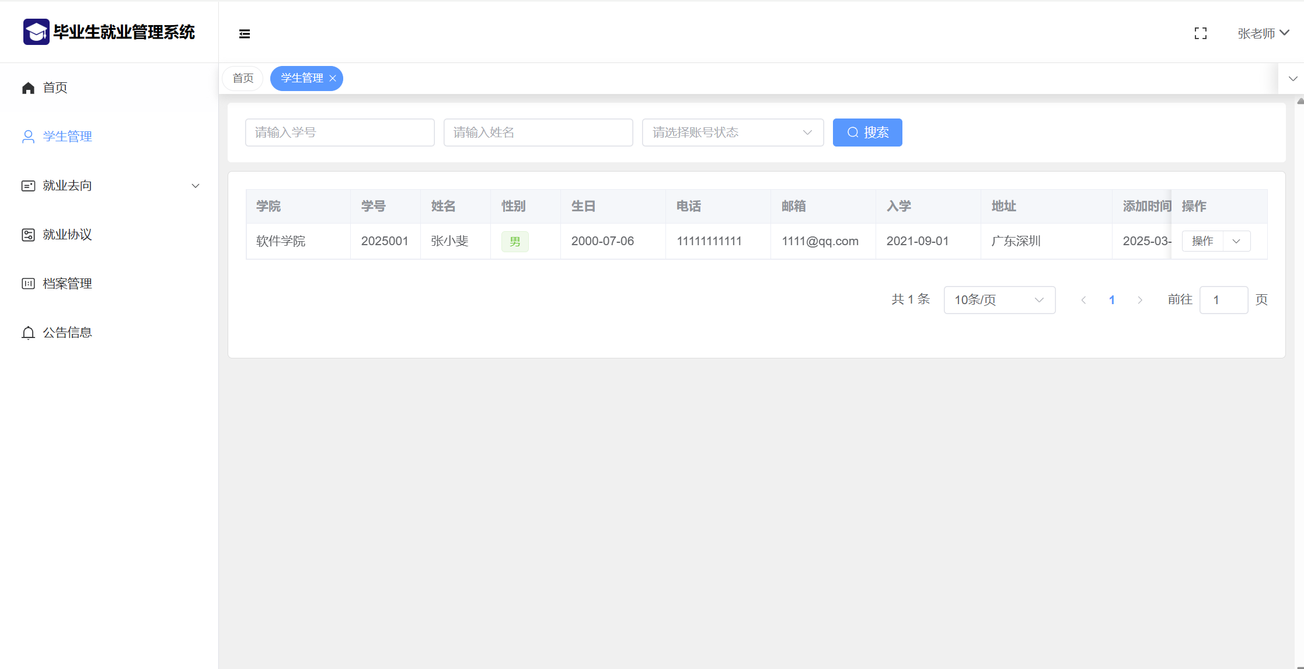Click the user icon for 学生管理
The image size is (1304, 669).
(x=28, y=137)
